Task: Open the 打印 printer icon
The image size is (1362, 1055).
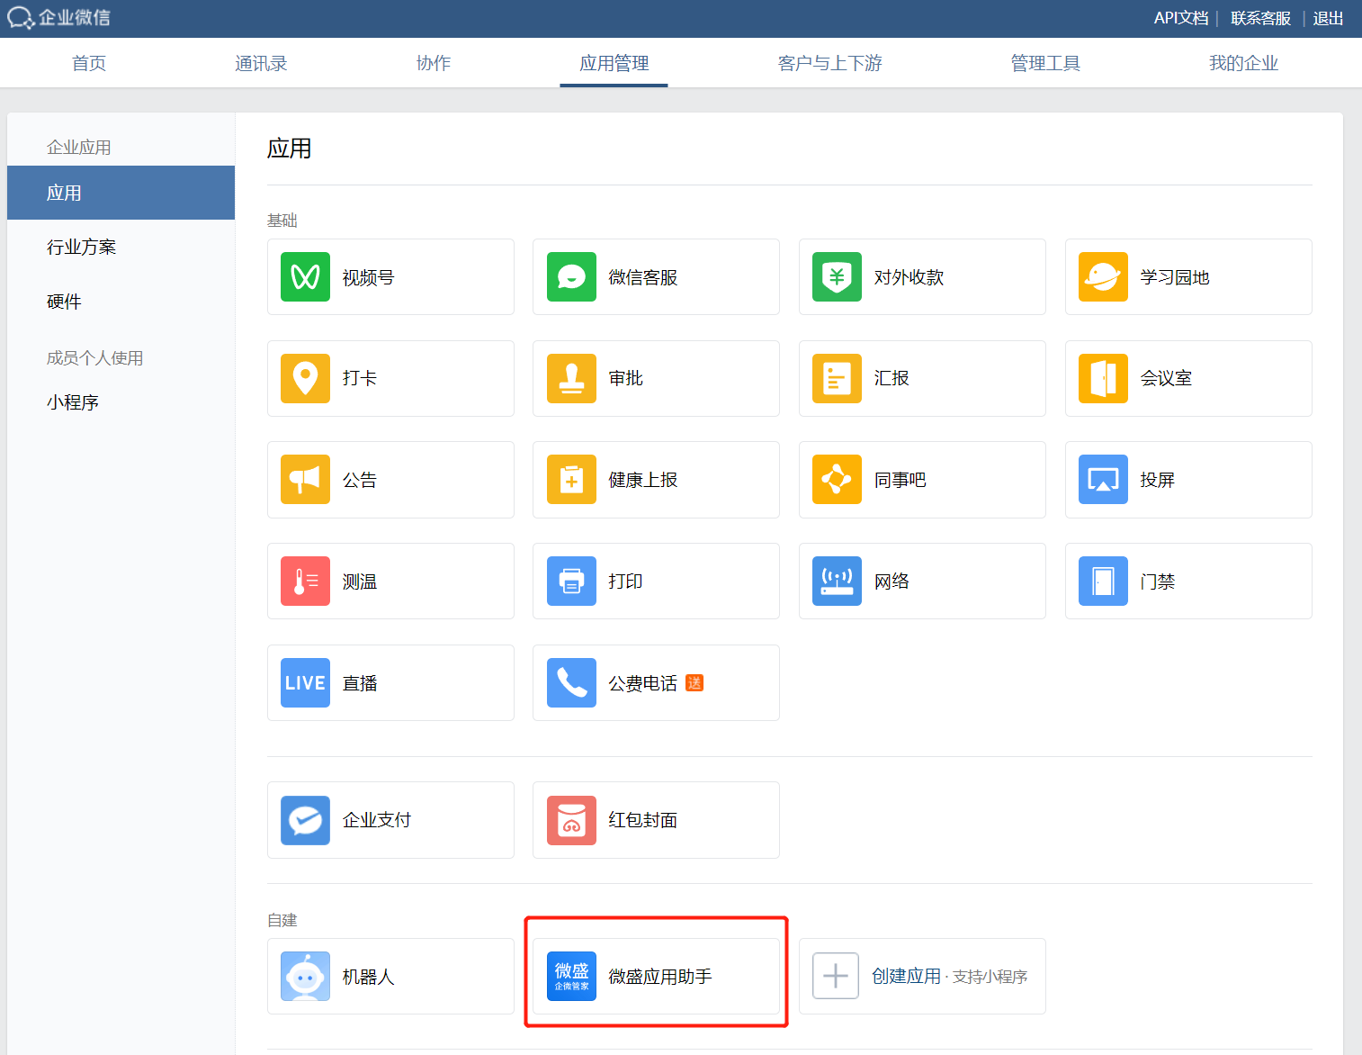Action: pyautogui.click(x=571, y=581)
